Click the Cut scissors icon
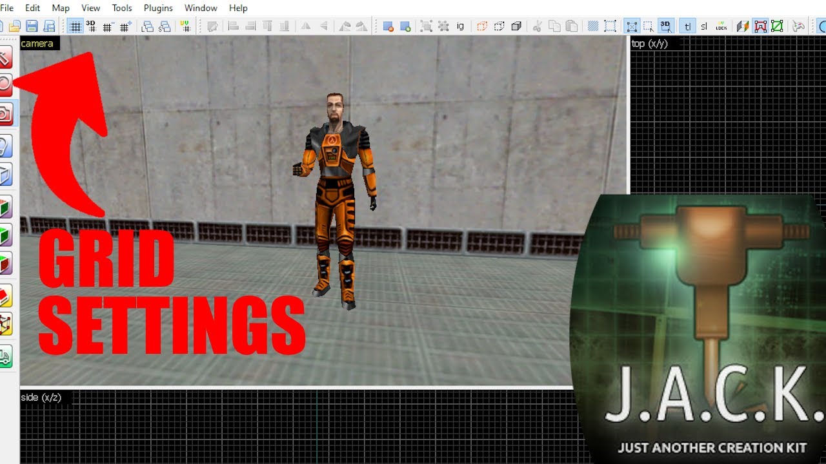Image resolution: width=826 pixels, height=464 pixels. (x=537, y=26)
